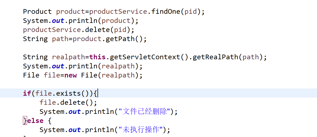Click the "文件已经删除" string literal
This screenshot has height=137, width=317.
145,112
